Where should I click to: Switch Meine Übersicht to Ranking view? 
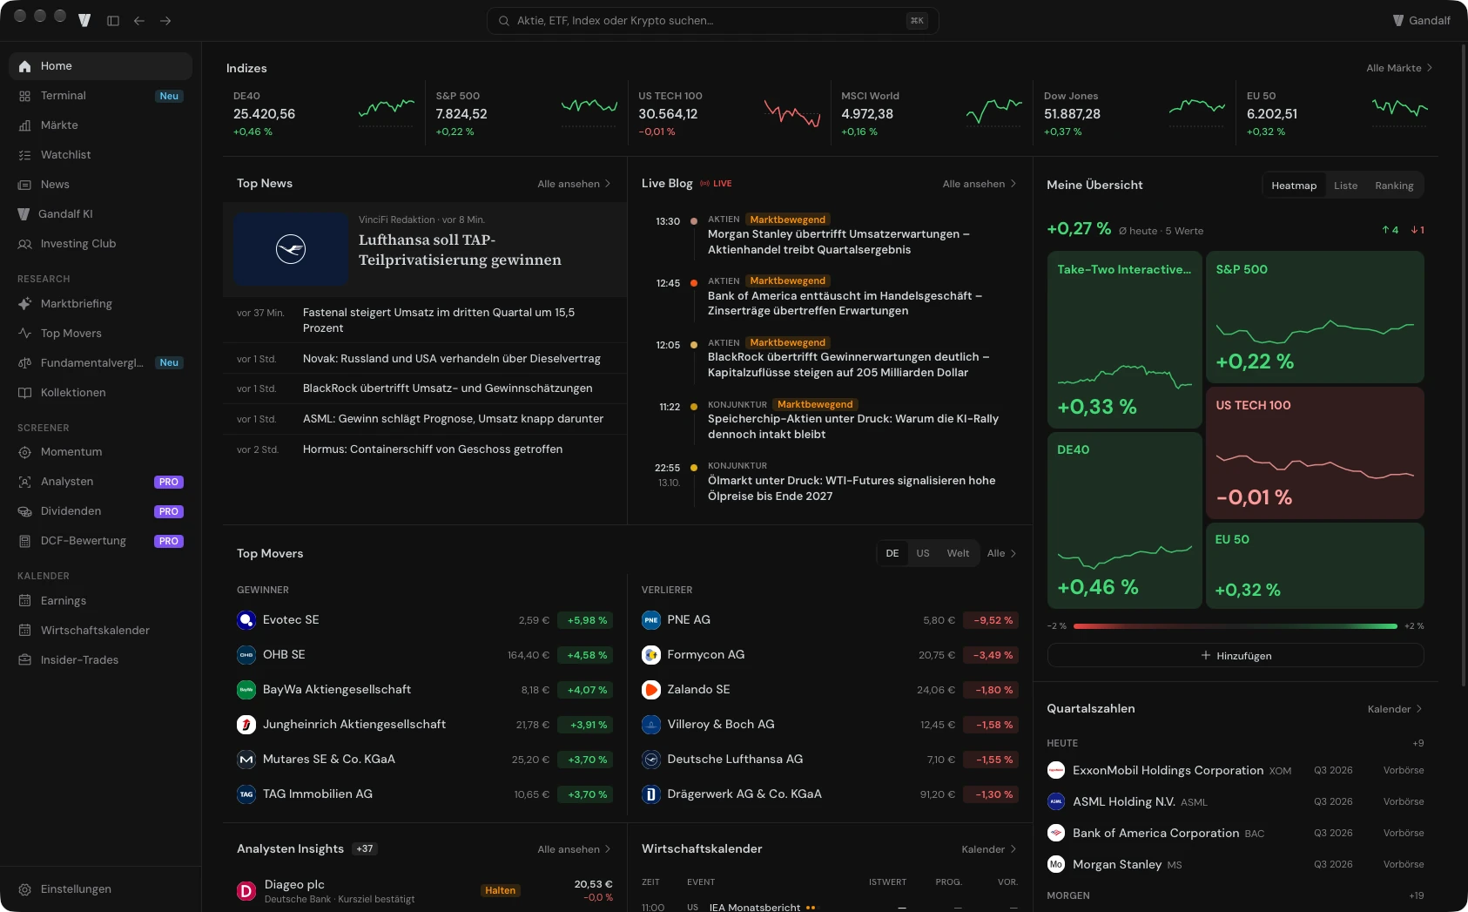[1394, 186]
